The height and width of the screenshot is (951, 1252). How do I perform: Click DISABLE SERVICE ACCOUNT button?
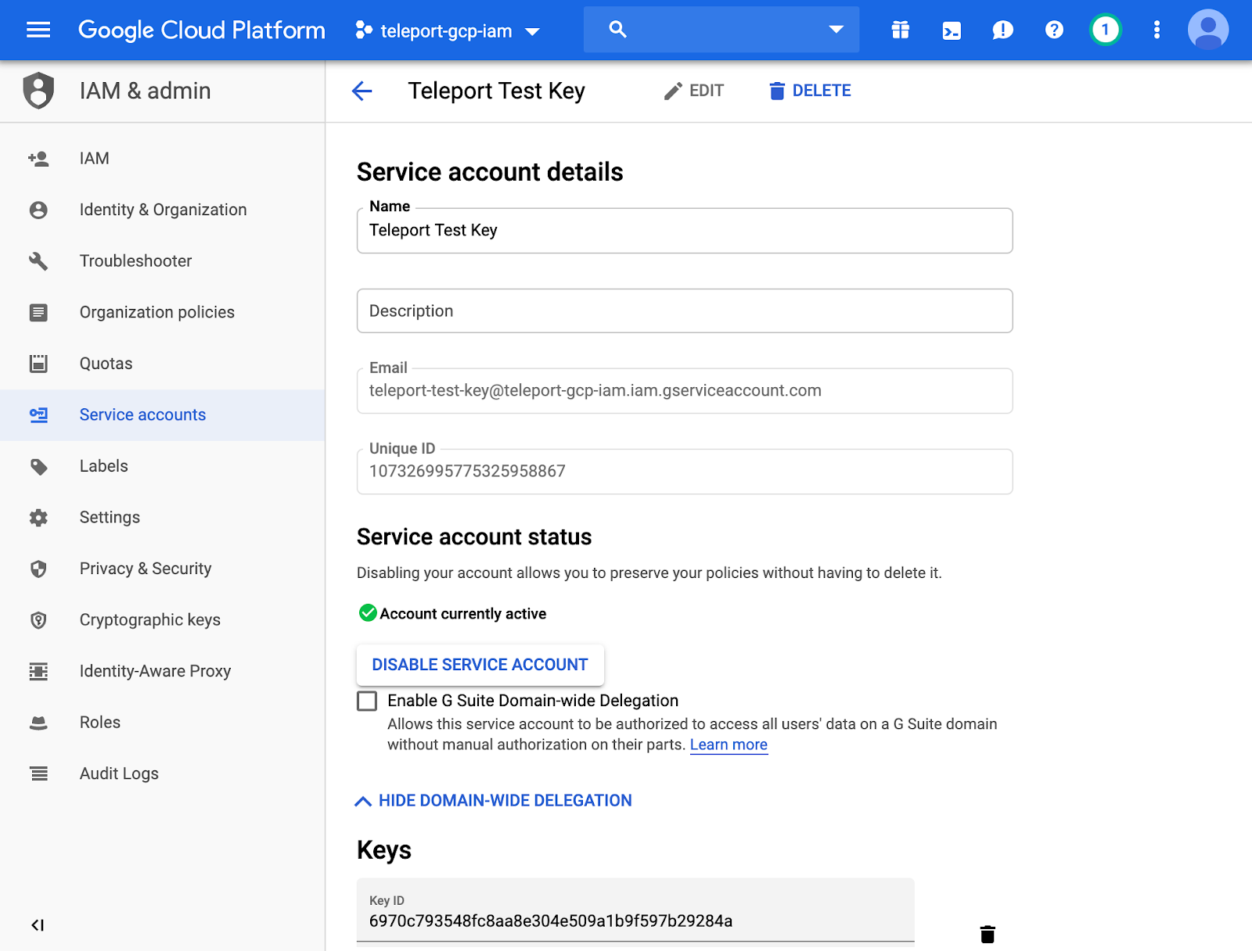pos(480,665)
